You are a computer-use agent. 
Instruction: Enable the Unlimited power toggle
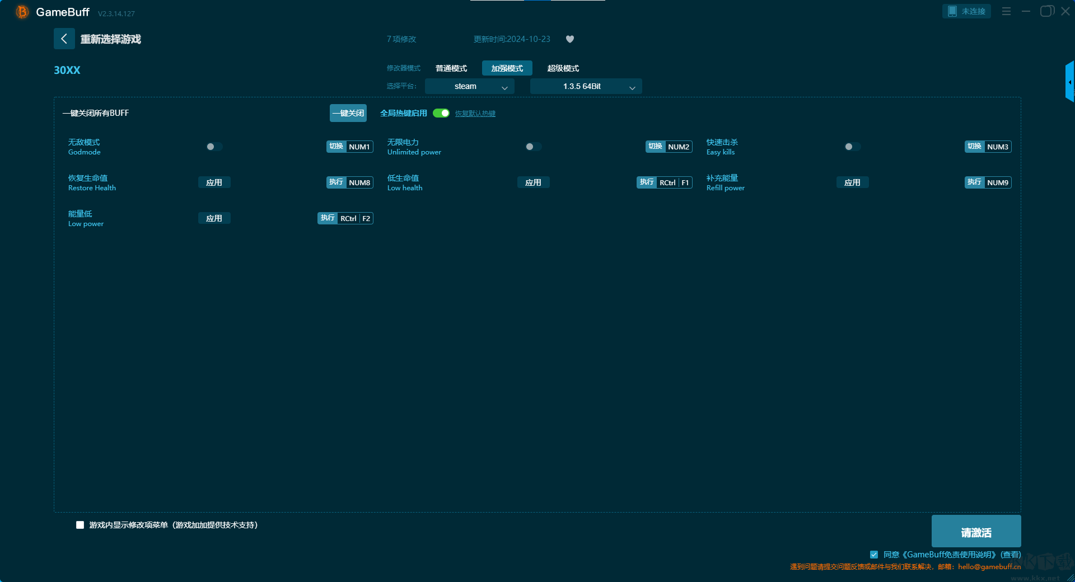pyautogui.click(x=533, y=147)
